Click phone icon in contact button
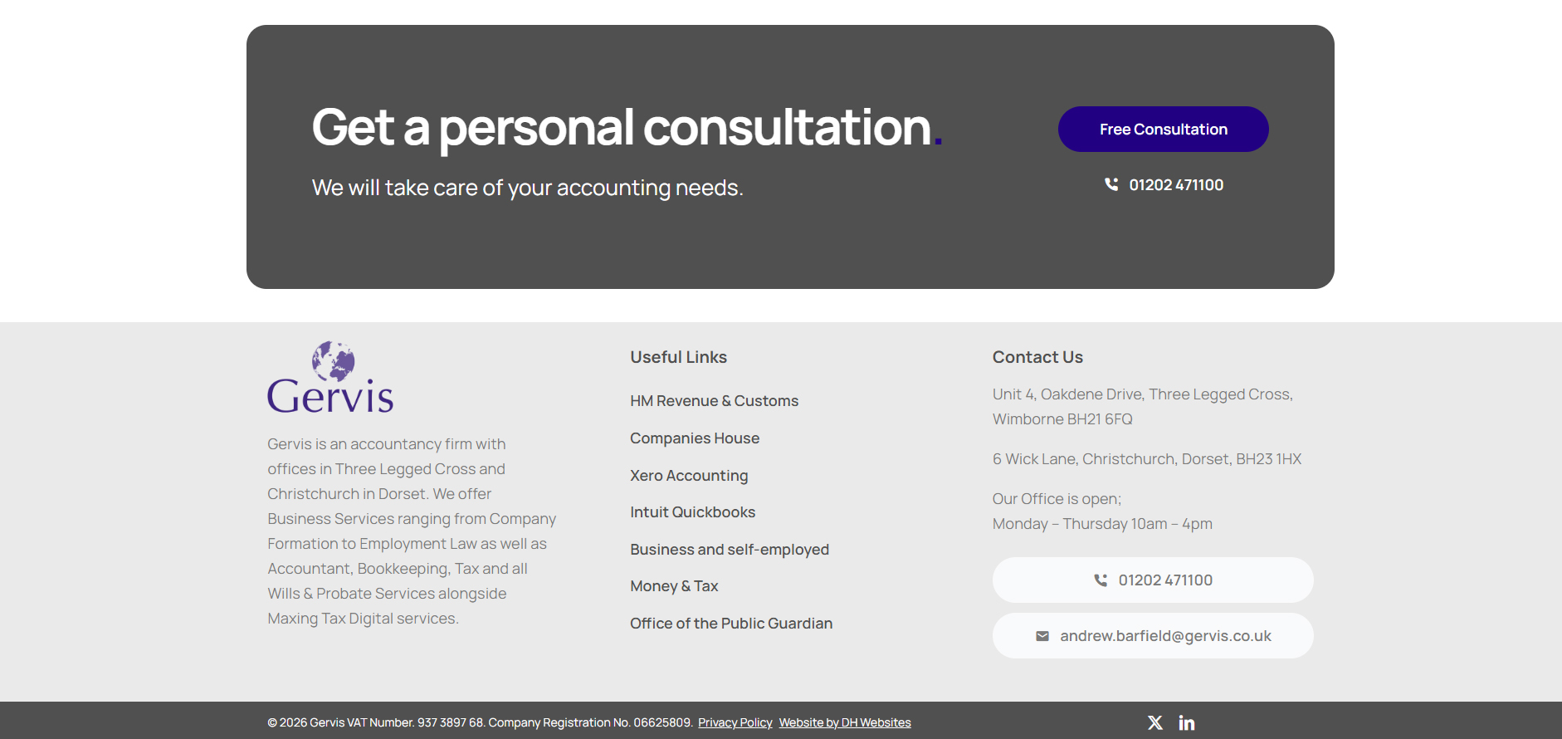 [x=1101, y=580]
